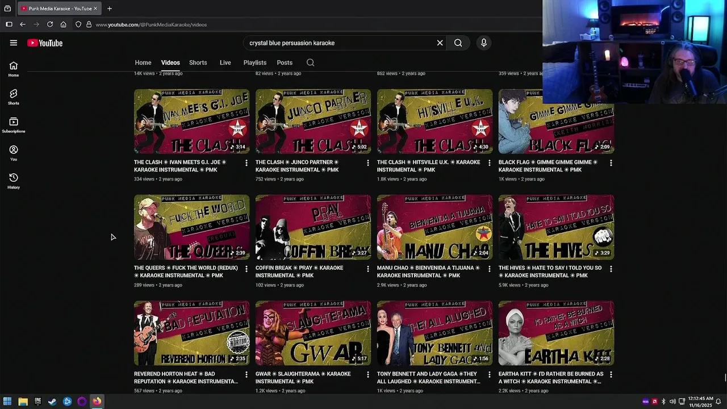Open options for Gimme Gimme Gimme video
727x409 pixels.
[611, 163]
